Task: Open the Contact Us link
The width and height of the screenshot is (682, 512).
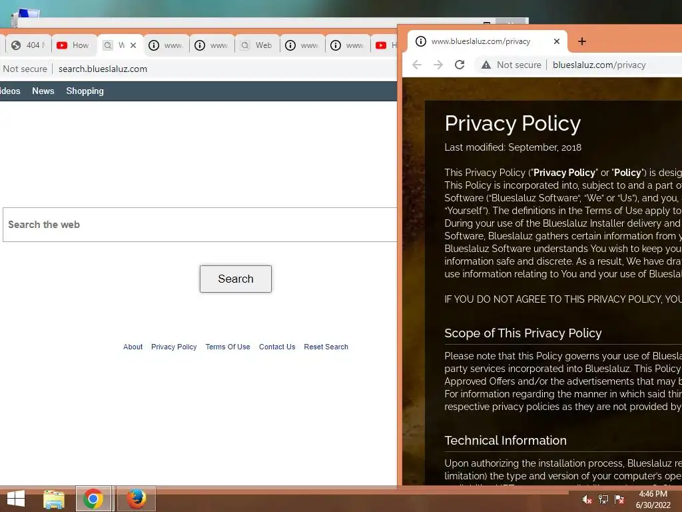Action: [277, 347]
